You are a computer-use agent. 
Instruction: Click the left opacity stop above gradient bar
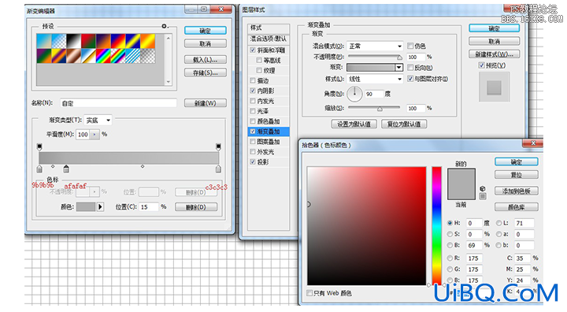pyautogui.click(x=39, y=147)
